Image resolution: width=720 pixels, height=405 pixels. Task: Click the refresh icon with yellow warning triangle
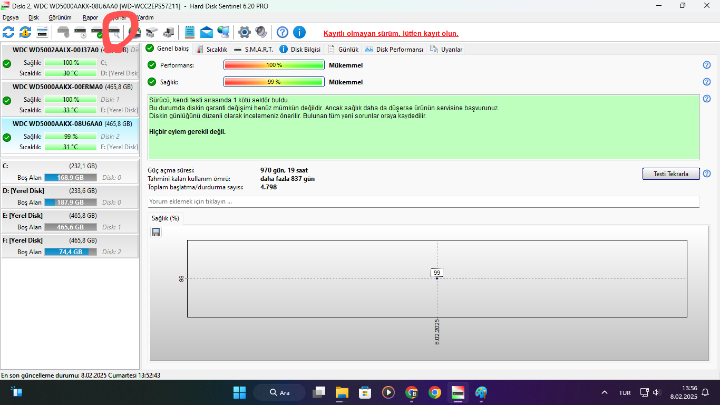pyautogui.click(x=25, y=32)
